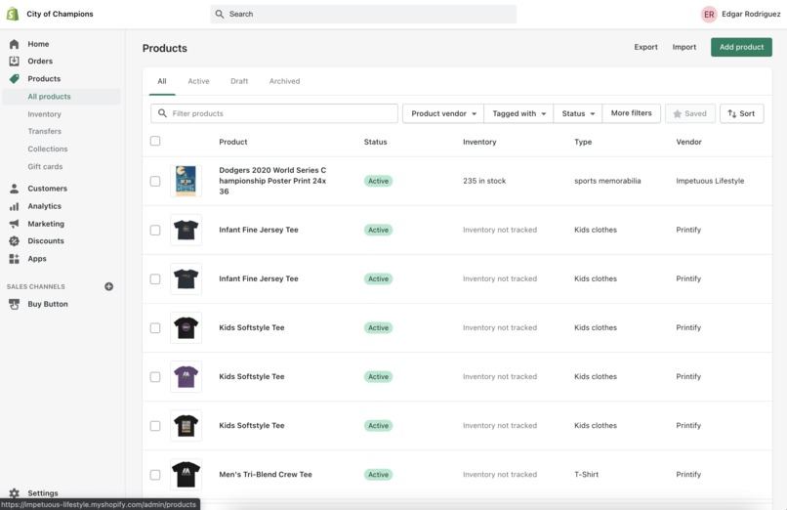Click the Export button
Viewport: 787px width, 510px height.
[645, 47]
